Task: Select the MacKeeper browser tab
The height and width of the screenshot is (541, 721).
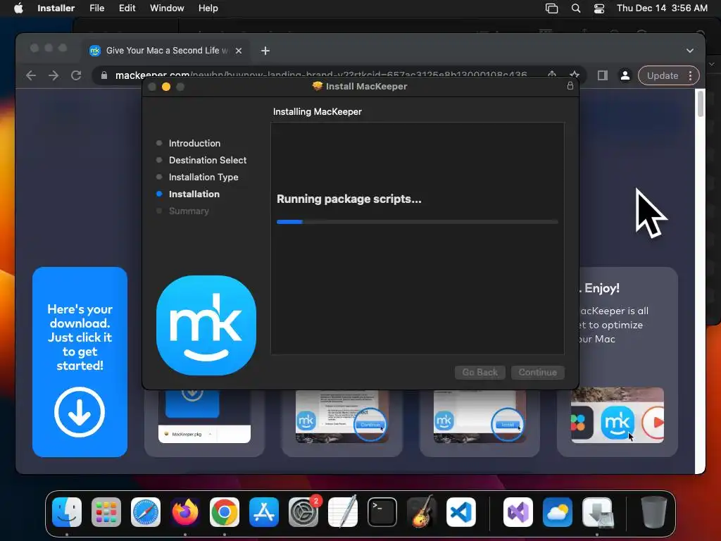Action: tap(166, 51)
